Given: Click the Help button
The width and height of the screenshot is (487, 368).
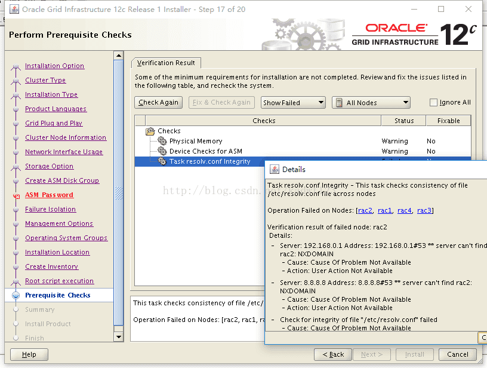Looking at the screenshot, I should 29,354.
